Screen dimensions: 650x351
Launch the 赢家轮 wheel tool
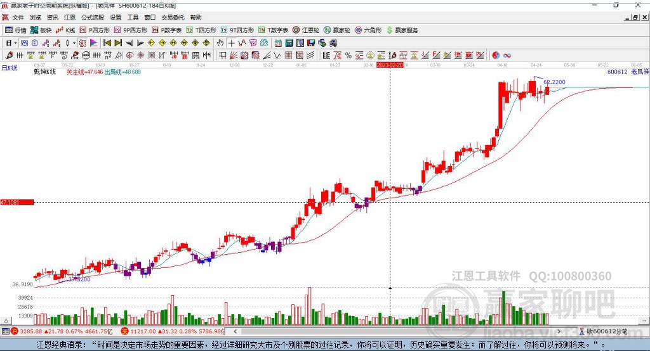click(337, 30)
